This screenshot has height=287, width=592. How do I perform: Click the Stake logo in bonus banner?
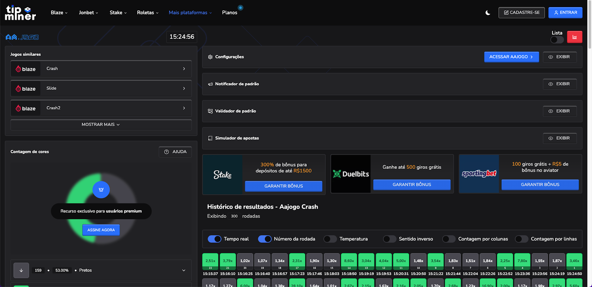222,175
